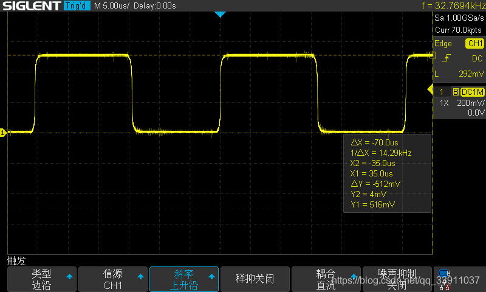Click the blue trigger position marker at top
The image size is (486, 292).
(x=220, y=14)
